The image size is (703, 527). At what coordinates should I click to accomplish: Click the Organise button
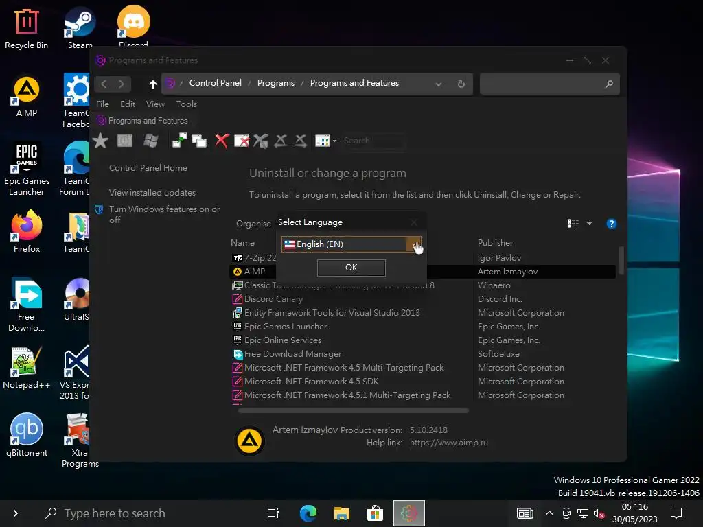tap(253, 224)
